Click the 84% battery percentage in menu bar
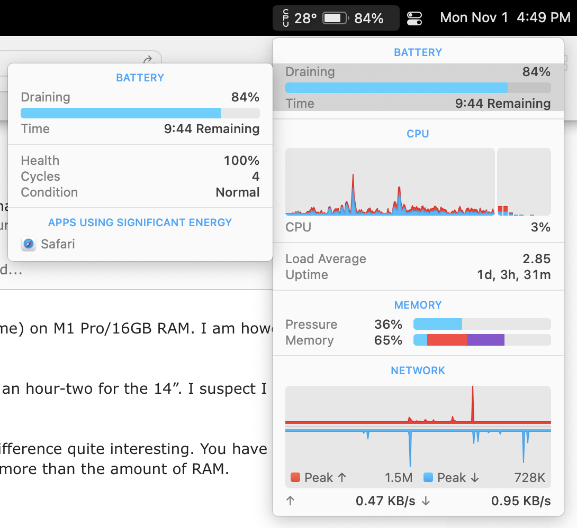Image resolution: width=577 pixels, height=528 pixels. click(368, 18)
